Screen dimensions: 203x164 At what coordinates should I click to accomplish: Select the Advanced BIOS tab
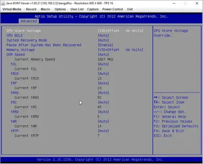pos(29,21)
